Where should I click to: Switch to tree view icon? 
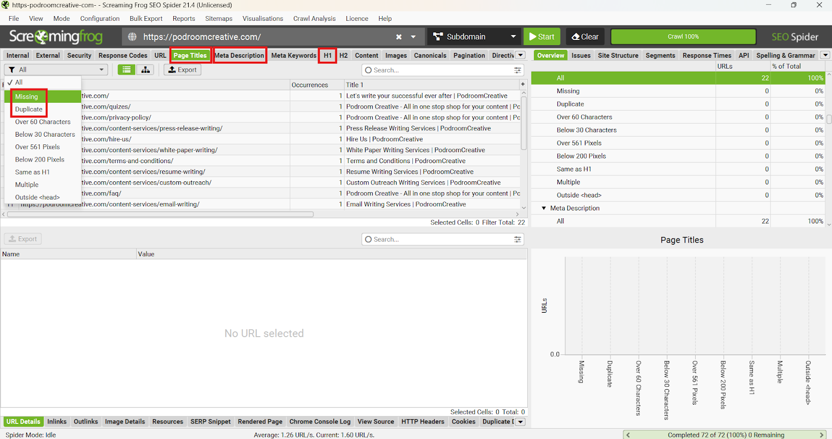[x=146, y=70]
